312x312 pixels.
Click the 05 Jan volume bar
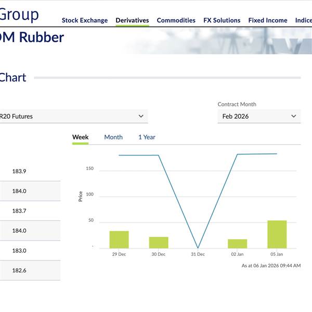tap(277, 235)
